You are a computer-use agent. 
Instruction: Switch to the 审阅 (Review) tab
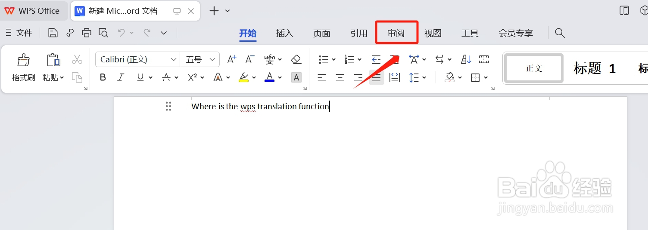396,33
